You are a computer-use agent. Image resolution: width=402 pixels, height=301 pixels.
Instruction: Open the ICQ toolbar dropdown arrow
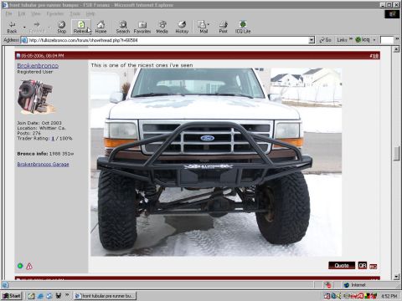374,40
